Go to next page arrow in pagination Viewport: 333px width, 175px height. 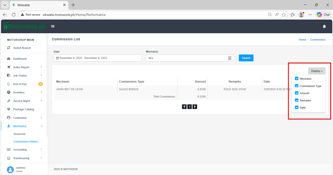[195, 107]
